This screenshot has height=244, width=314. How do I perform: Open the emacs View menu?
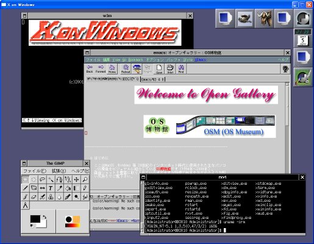tap(116, 60)
